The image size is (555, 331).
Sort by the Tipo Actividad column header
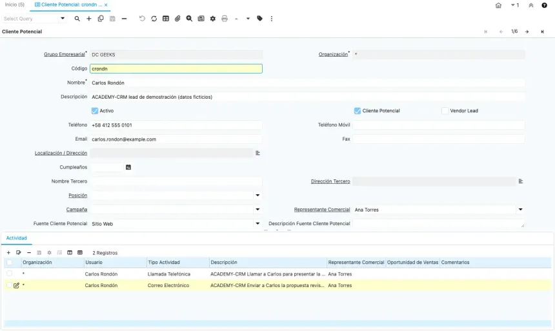177,263
